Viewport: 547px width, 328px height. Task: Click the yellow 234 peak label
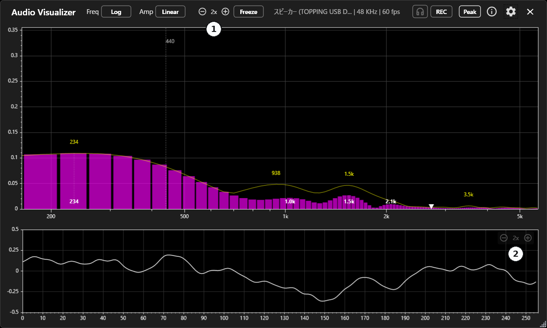pos(74,142)
